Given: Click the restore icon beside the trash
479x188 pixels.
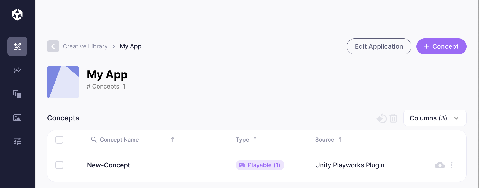Looking at the screenshot, I should pyautogui.click(x=382, y=118).
